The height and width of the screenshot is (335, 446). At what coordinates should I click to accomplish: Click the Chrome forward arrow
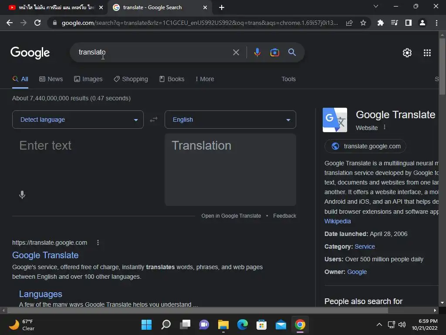(x=24, y=23)
